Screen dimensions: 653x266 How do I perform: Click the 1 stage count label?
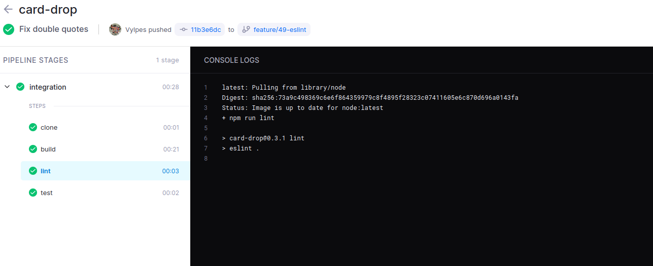167,60
